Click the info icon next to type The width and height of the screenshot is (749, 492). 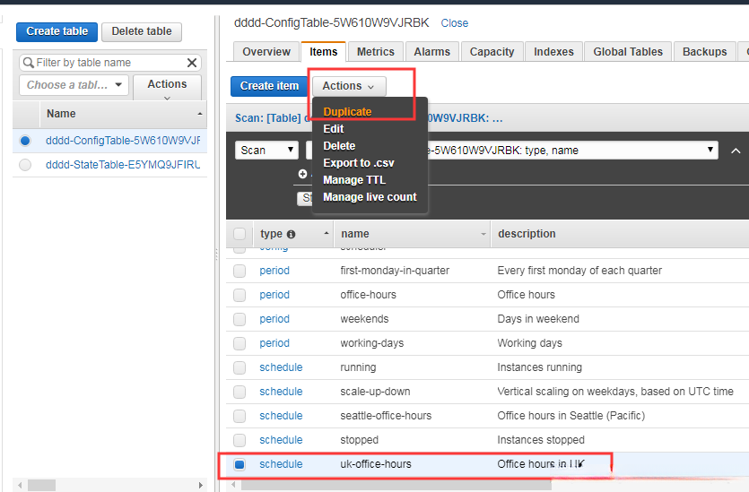click(291, 234)
